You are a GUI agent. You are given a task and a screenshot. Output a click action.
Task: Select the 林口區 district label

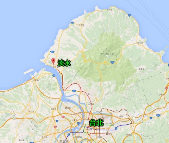point(31,112)
